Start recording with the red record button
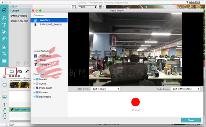This screenshot has width=206, height=127. point(136,102)
